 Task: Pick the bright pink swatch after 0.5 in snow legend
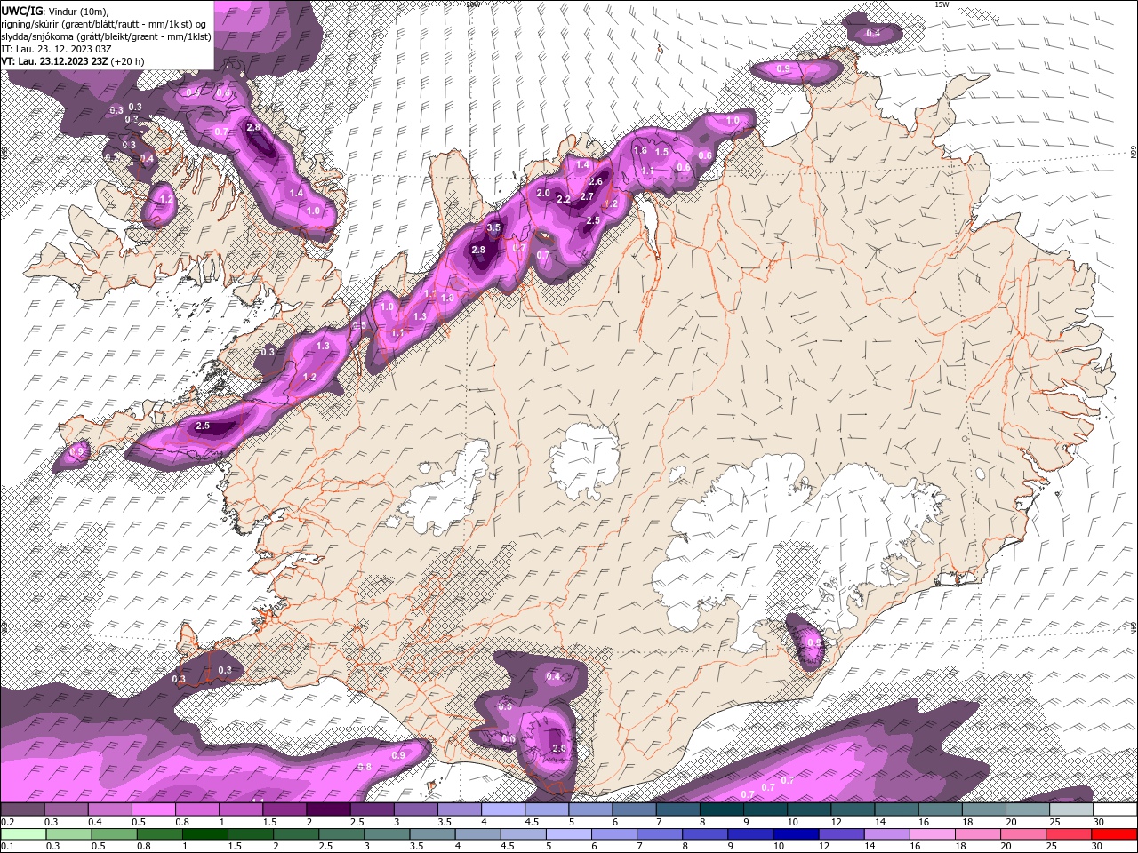(x=153, y=809)
